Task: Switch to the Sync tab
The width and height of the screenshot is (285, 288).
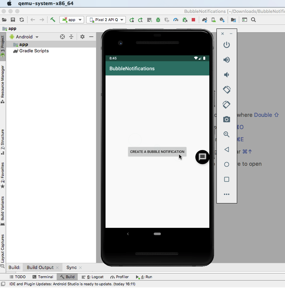Action: (x=72, y=267)
